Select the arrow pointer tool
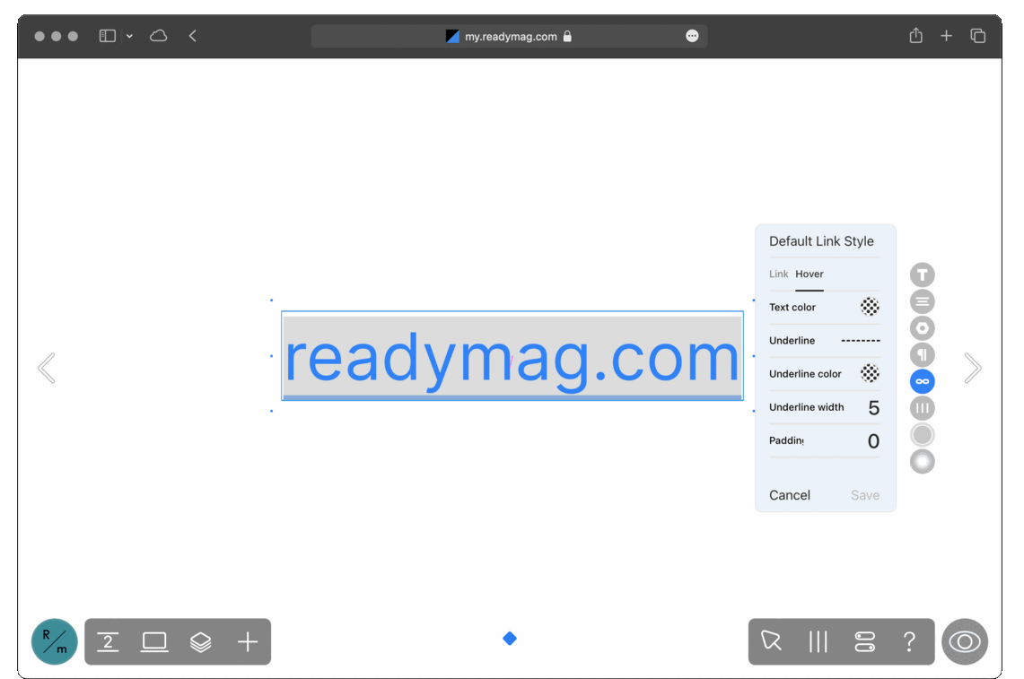The height and width of the screenshot is (679, 1024). (x=771, y=641)
